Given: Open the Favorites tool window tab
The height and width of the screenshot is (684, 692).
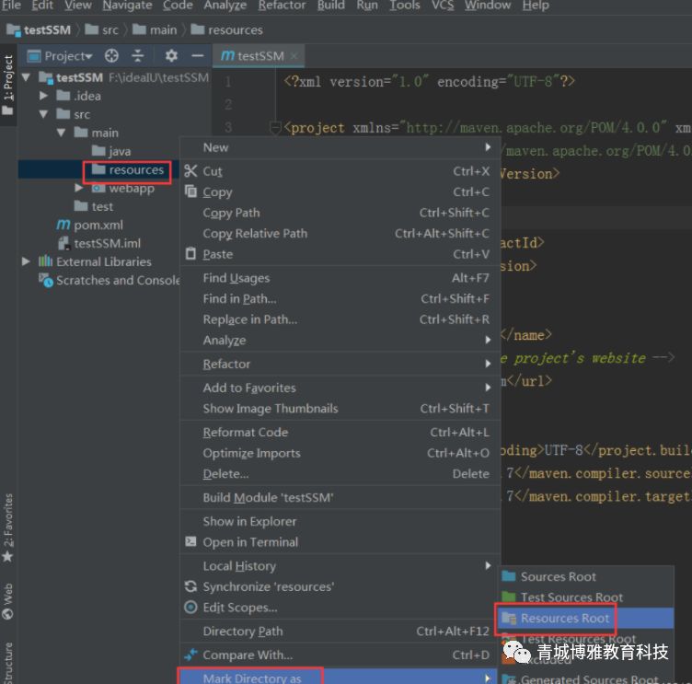Looking at the screenshot, I should (7, 527).
